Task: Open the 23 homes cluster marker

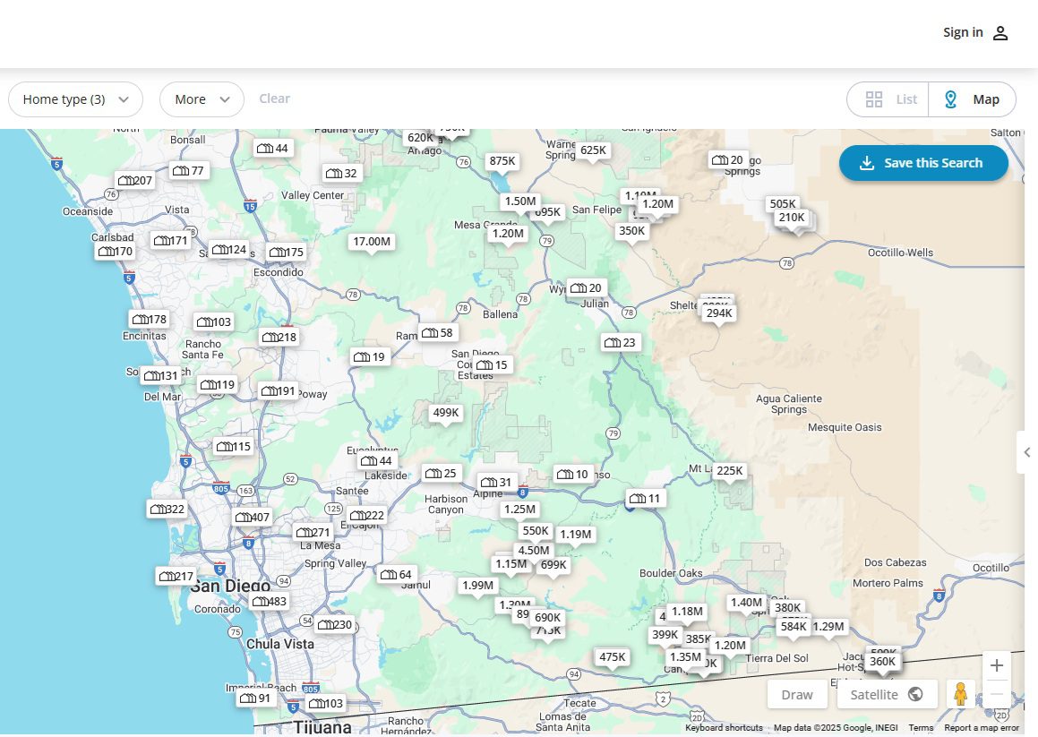Action: pyautogui.click(x=620, y=342)
